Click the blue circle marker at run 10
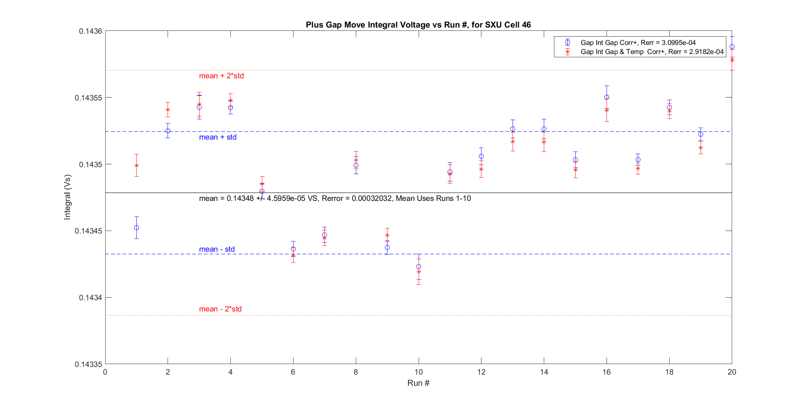This screenshot has width=809, height=409. [419, 267]
